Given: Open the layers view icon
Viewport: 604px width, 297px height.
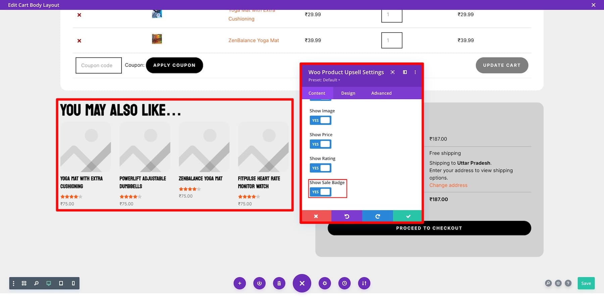Looking at the screenshot, I should (558, 283).
